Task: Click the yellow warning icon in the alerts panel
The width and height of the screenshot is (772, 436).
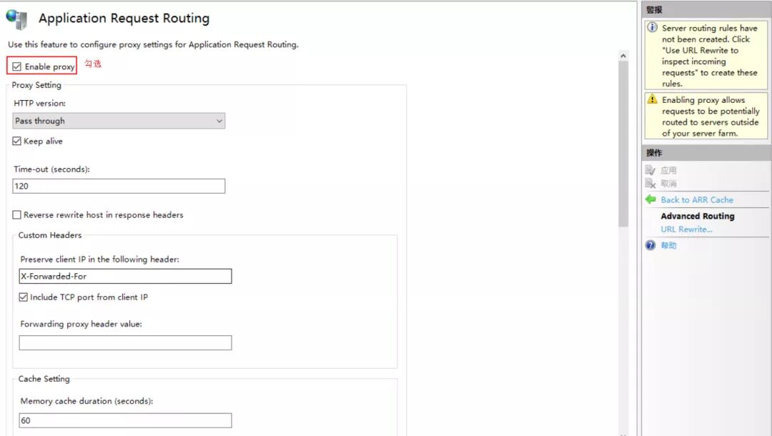Action: (x=652, y=99)
